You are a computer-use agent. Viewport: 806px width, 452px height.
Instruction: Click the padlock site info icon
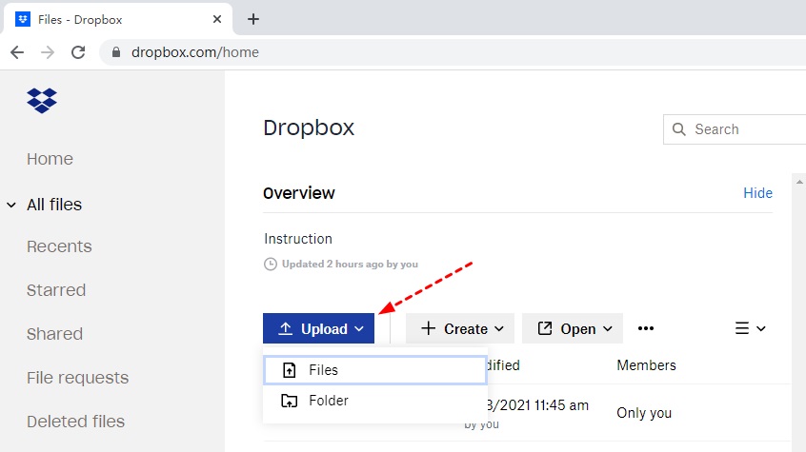pyautogui.click(x=116, y=52)
